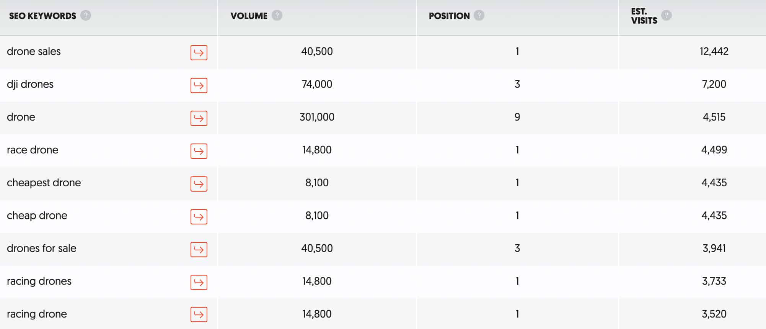Click the keyword text drone sales
Image resolution: width=766 pixels, height=329 pixels.
click(34, 51)
